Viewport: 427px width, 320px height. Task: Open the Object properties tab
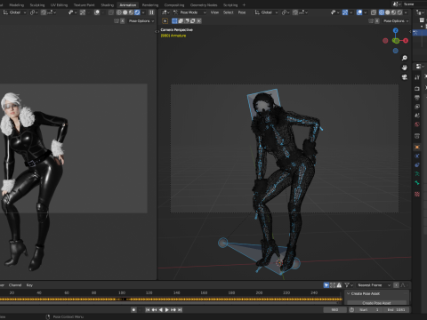pyautogui.click(x=417, y=148)
